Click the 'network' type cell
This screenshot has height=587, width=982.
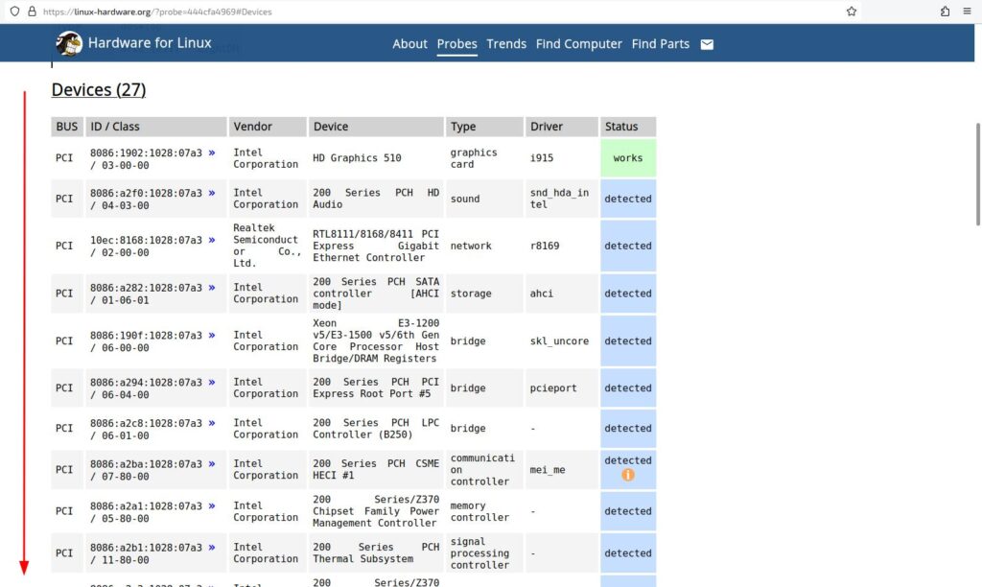point(484,246)
